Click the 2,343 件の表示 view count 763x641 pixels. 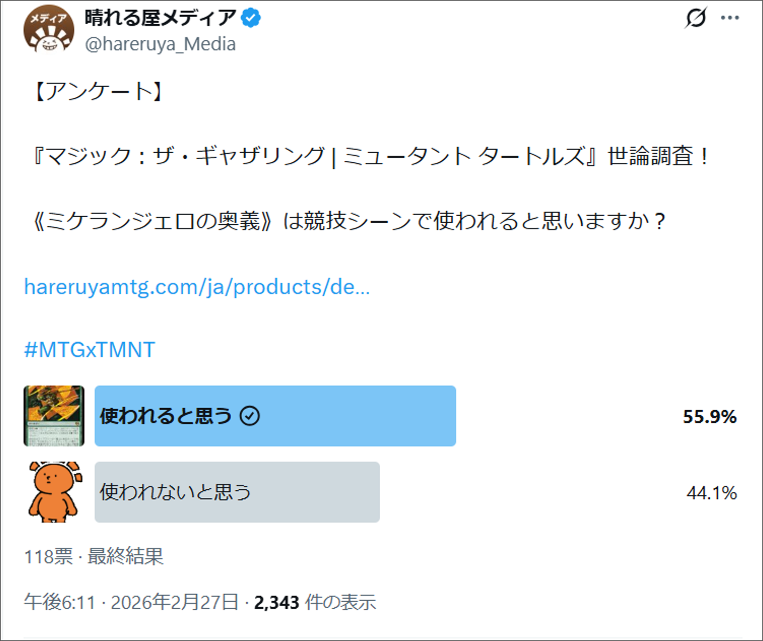pyautogui.click(x=315, y=602)
